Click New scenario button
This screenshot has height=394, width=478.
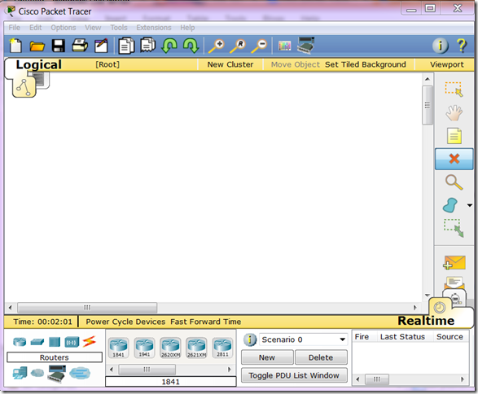(x=267, y=357)
